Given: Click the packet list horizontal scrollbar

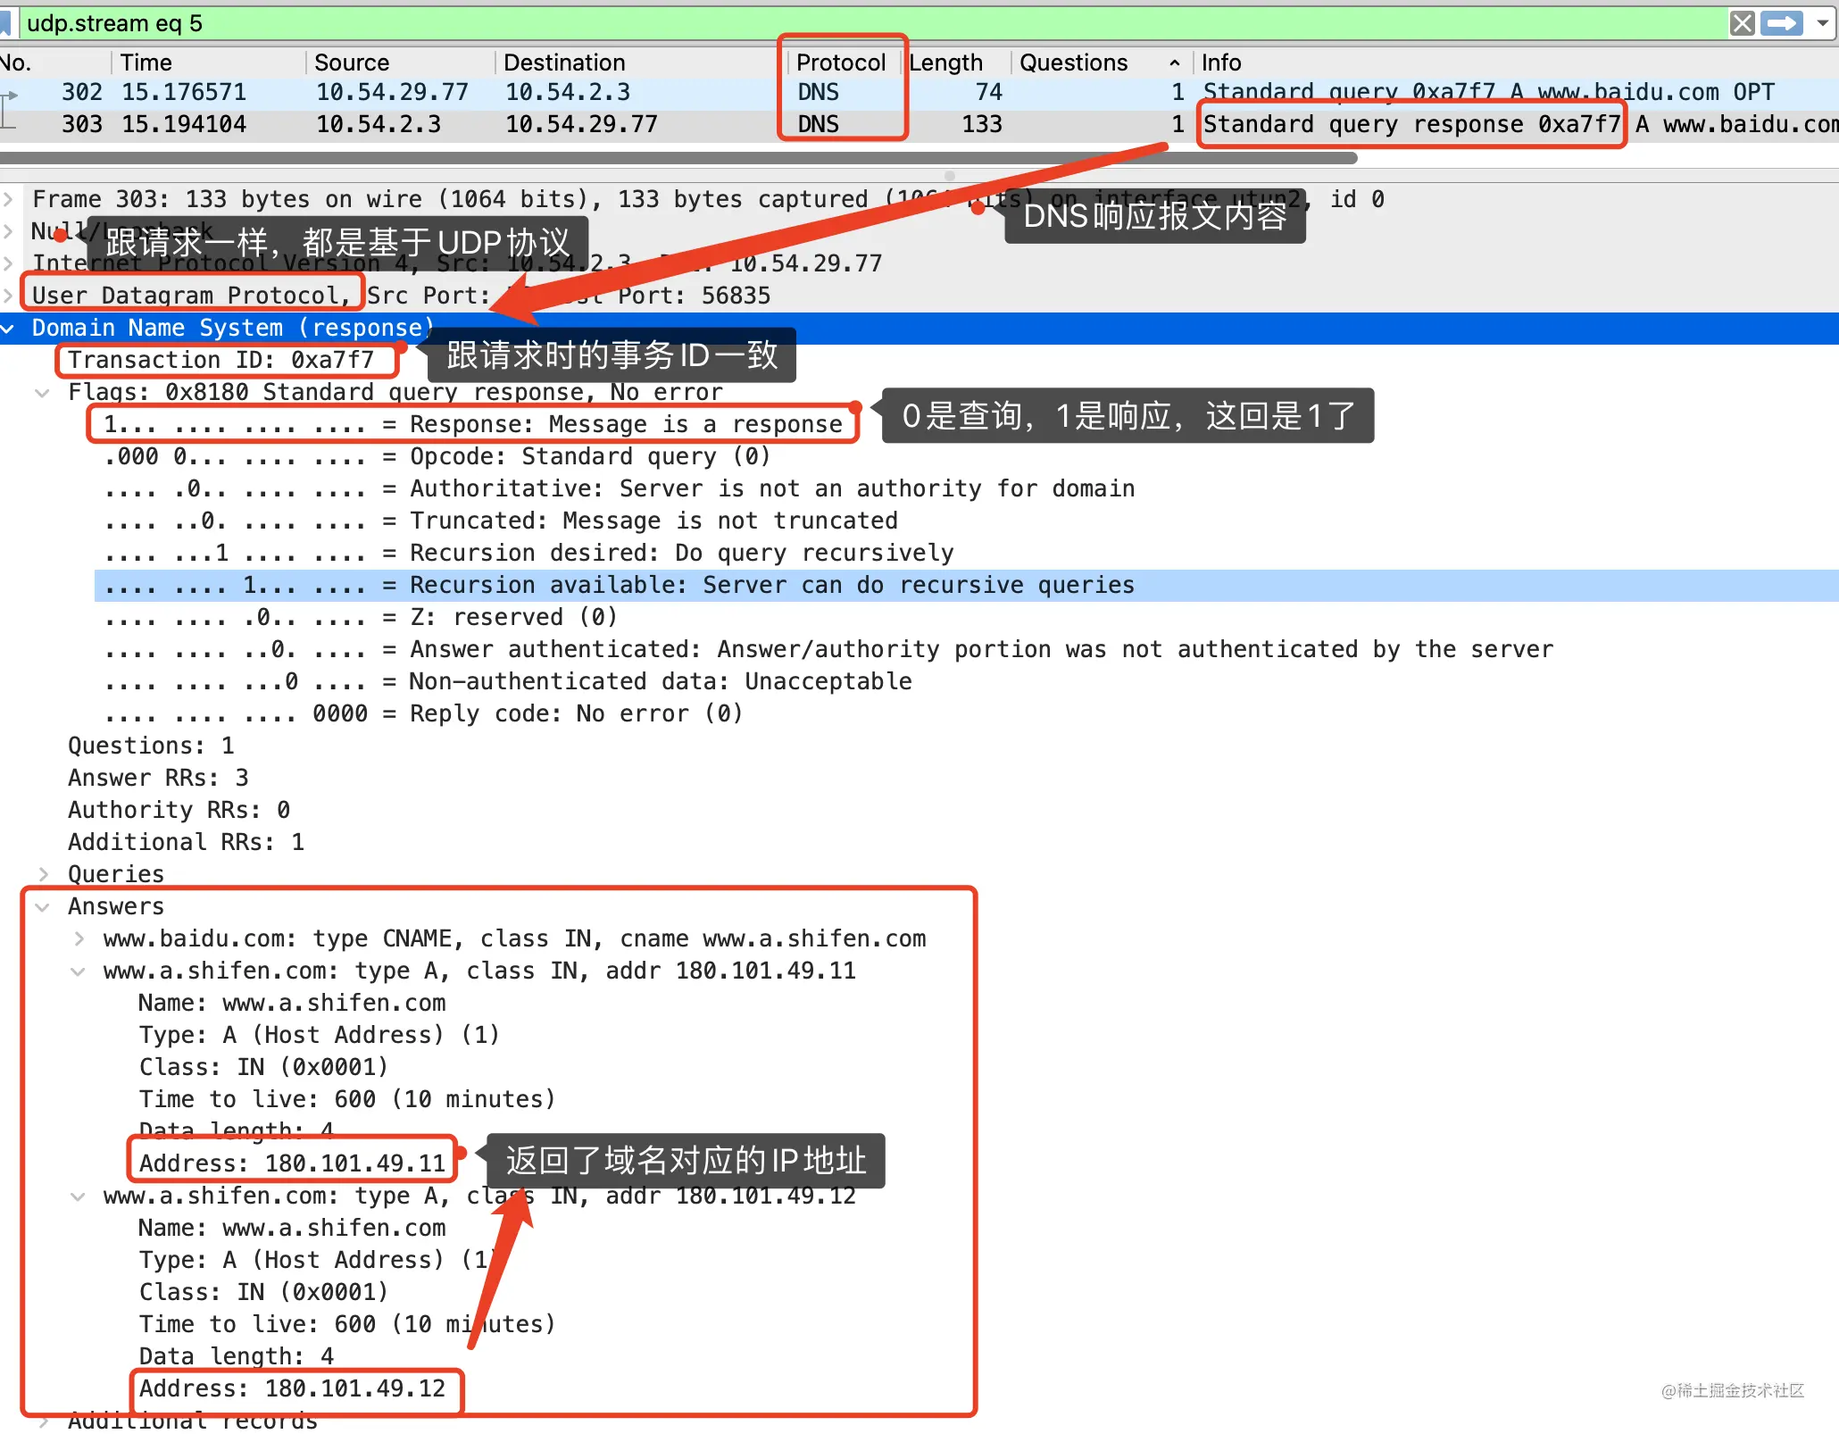Looking at the screenshot, I should 678,158.
